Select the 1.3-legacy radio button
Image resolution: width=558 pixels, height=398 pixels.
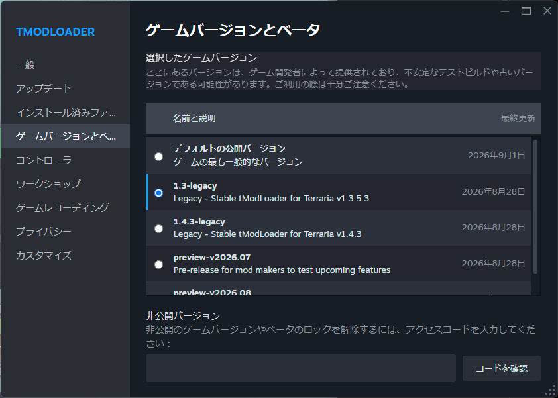158,193
